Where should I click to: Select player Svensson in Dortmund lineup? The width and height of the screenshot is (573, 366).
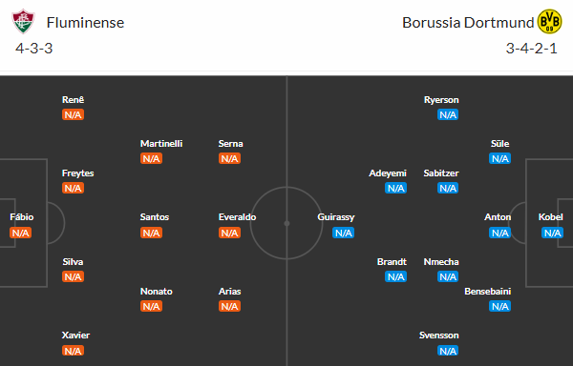click(439, 335)
